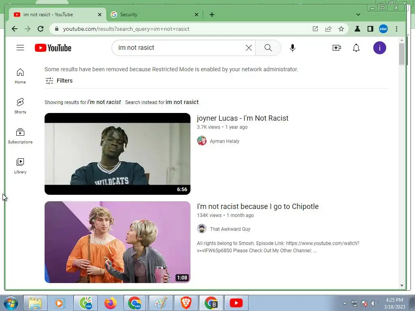Image resolution: width=415 pixels, height=311 pixels.
Task: View site info via the padlock
Action: (56, 29)
